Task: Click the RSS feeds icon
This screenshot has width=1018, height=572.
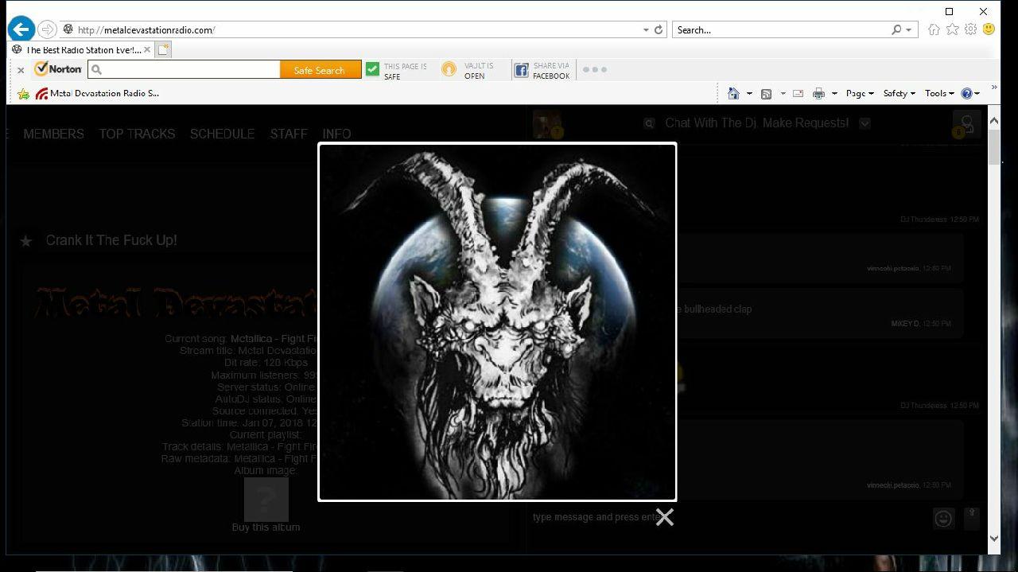Action: [x=766, y=93]
